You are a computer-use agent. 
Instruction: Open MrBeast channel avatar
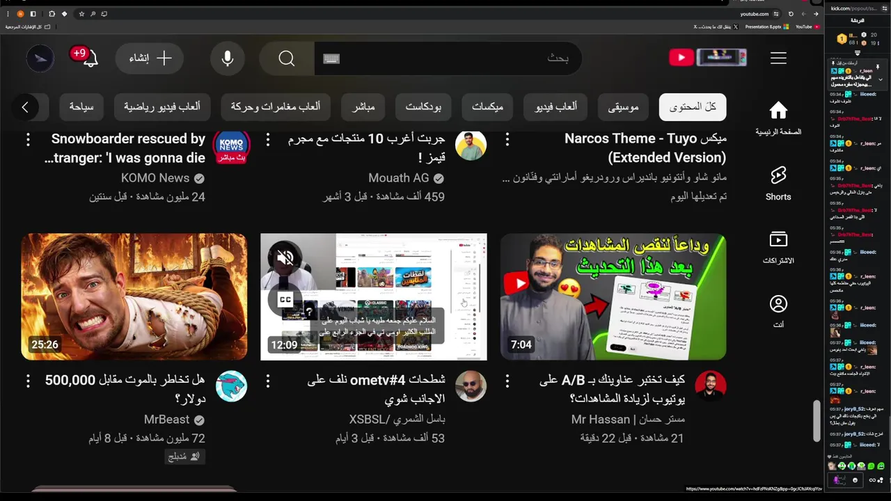231,386
